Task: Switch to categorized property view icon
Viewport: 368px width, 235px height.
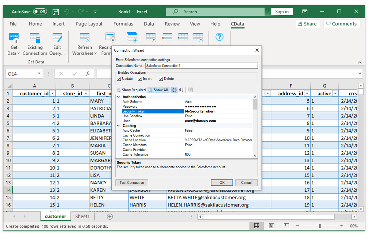Action: [x=175, y=90]
